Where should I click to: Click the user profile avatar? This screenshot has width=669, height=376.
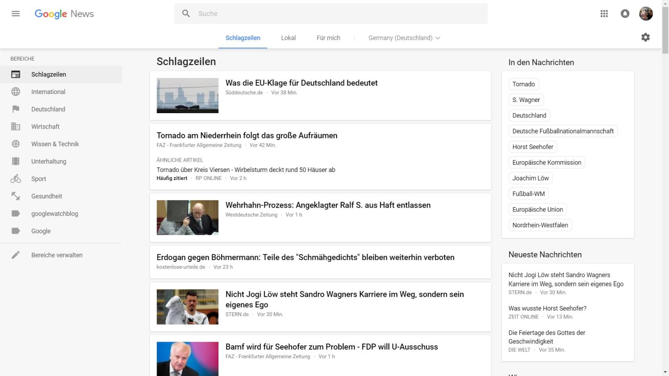[646, 14]
